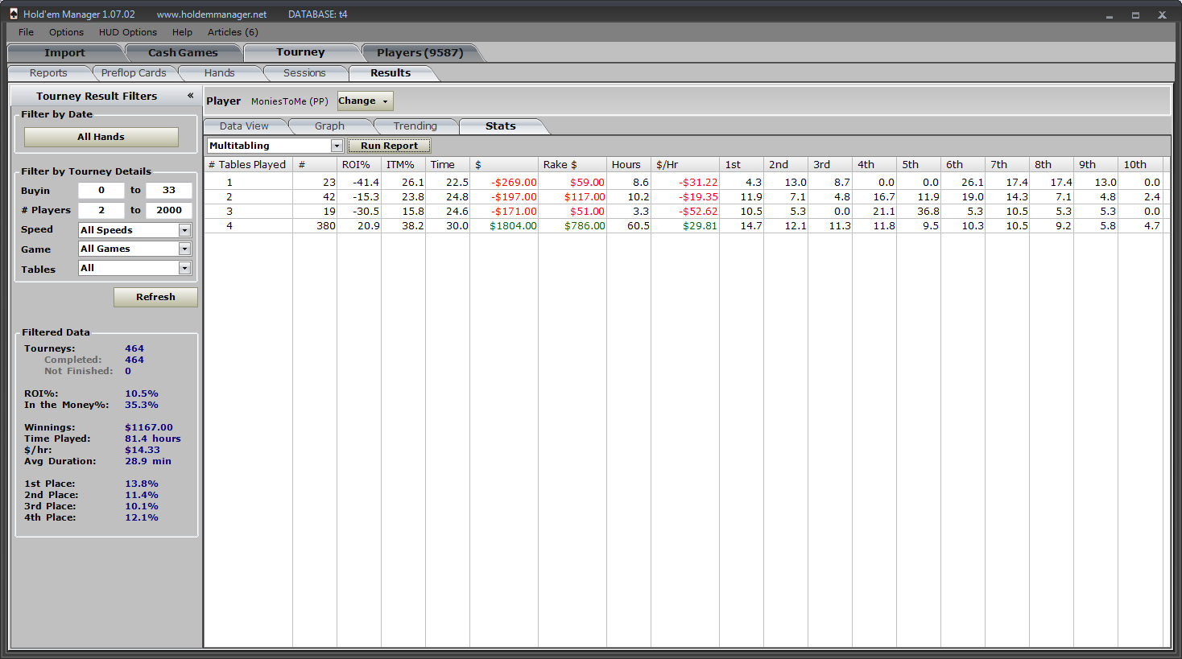
Task: Click the minimum Buyin input field
Action: [101, 191]
